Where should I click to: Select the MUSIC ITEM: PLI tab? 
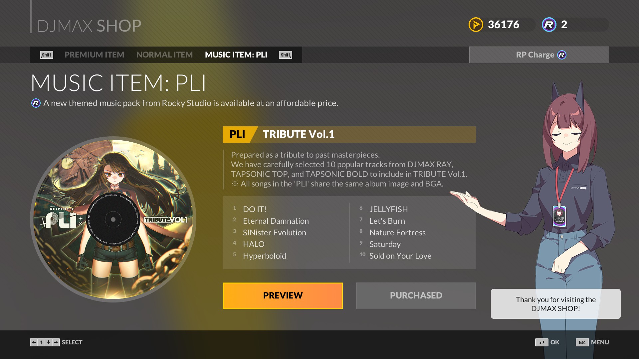coord(236,55)
